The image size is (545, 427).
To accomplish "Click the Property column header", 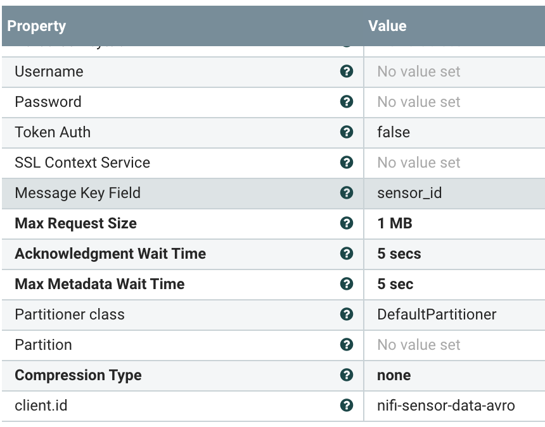I will click(x=37, y=26).
